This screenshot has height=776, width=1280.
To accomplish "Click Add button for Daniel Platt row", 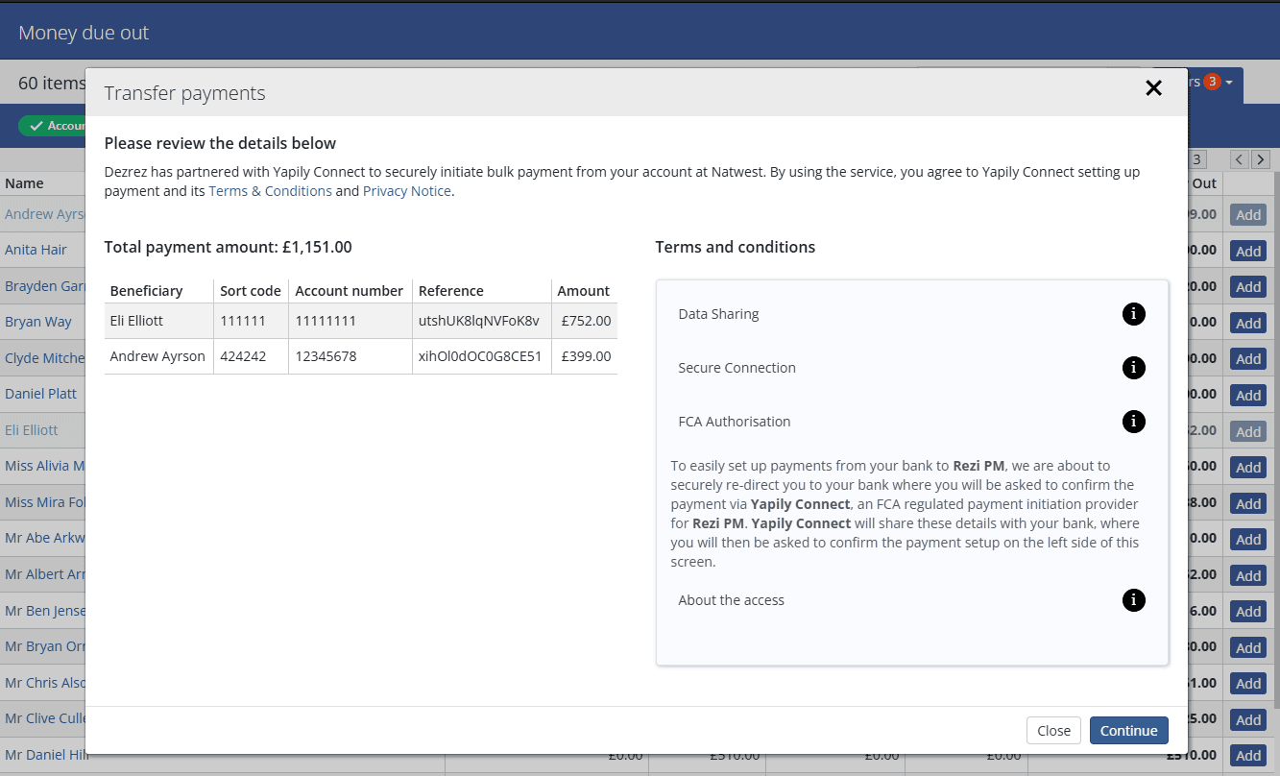I will point(1248,395).
